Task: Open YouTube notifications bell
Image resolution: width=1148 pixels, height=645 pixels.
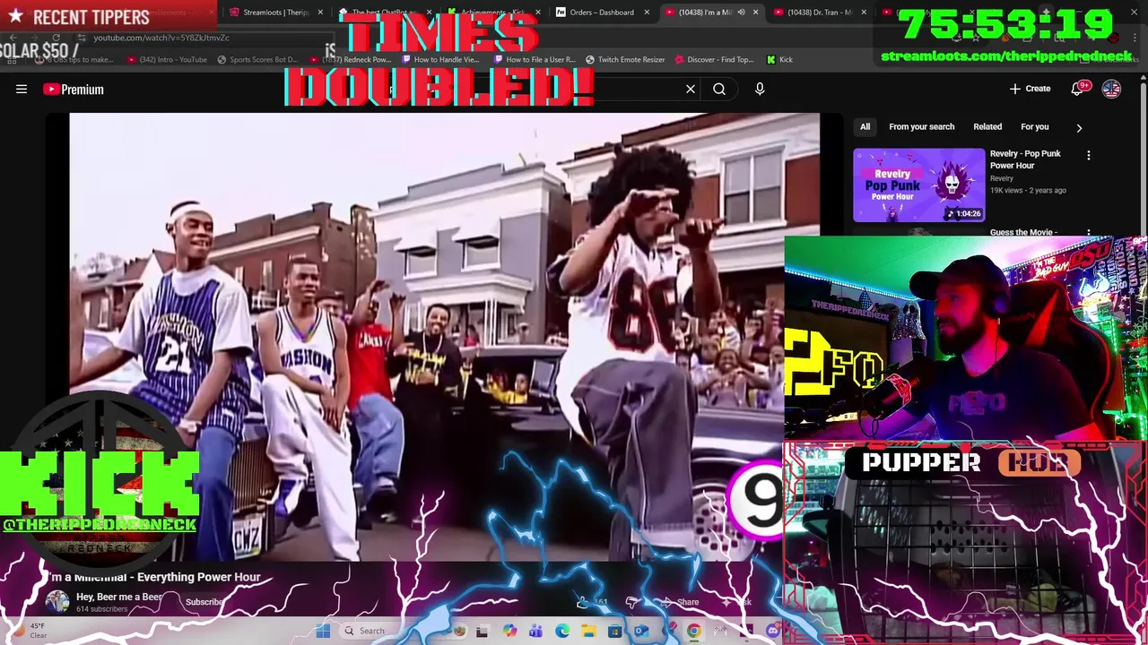Action: pos(1078,89)
